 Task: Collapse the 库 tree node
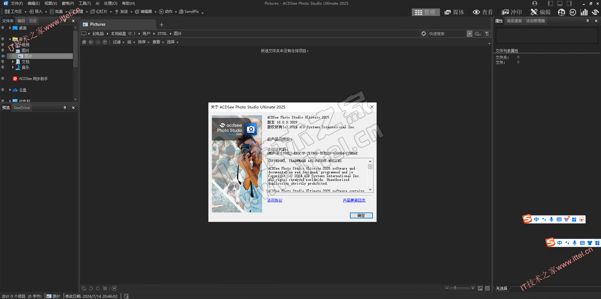10,39
